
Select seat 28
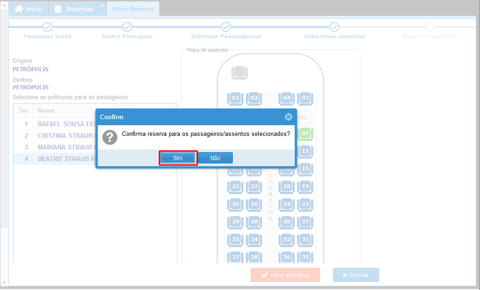tap(286, 223)
